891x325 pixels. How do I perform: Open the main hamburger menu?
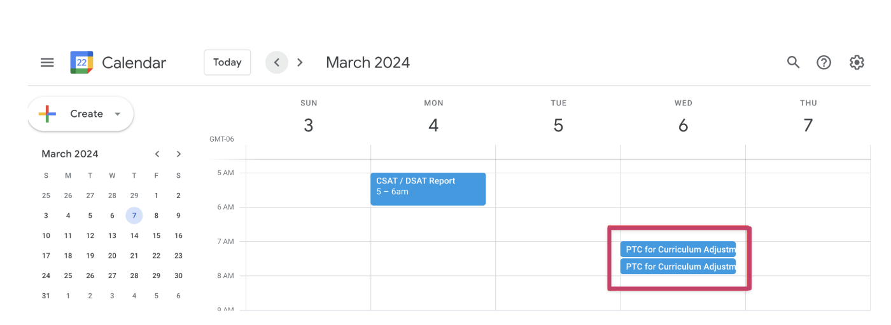click(x=47, y=62)
